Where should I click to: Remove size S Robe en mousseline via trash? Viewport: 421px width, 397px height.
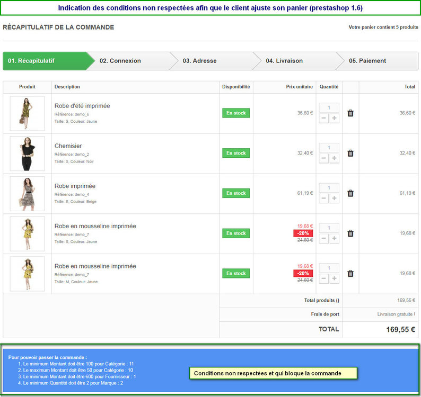pyautogui.click(x=350, y=233)
